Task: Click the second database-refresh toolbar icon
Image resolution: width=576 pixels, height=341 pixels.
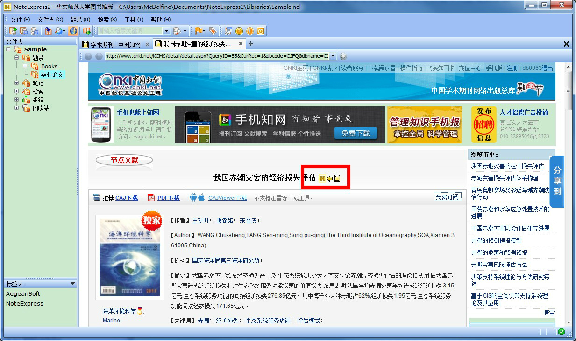Action: coord(24,31)
